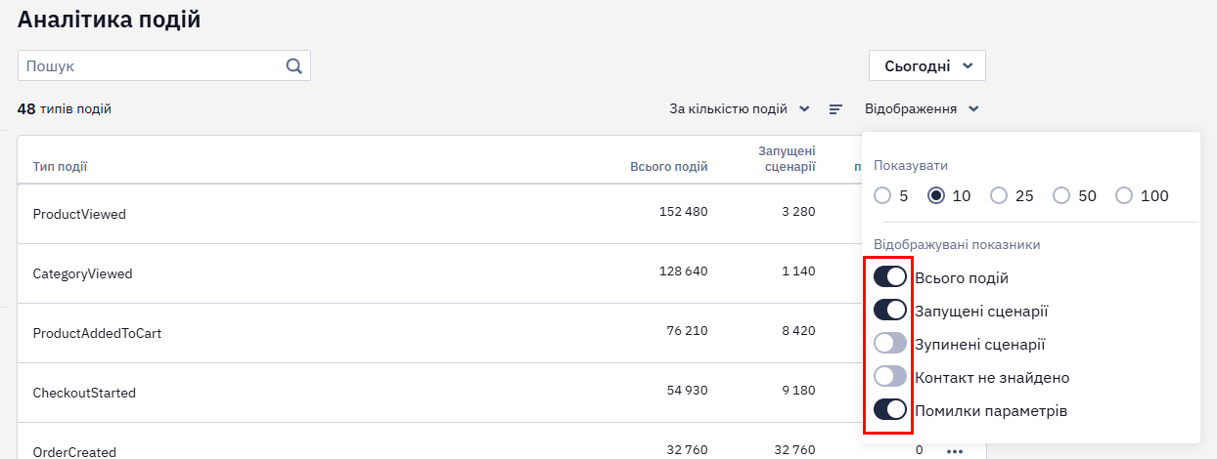Toggle the Всього подій metric off

tap(890, 276)
